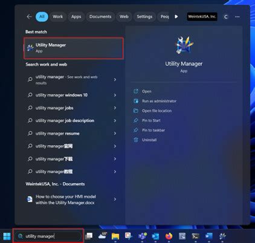
Task: Open the gray phone app taskbar icon
Action: pos(182,236)
